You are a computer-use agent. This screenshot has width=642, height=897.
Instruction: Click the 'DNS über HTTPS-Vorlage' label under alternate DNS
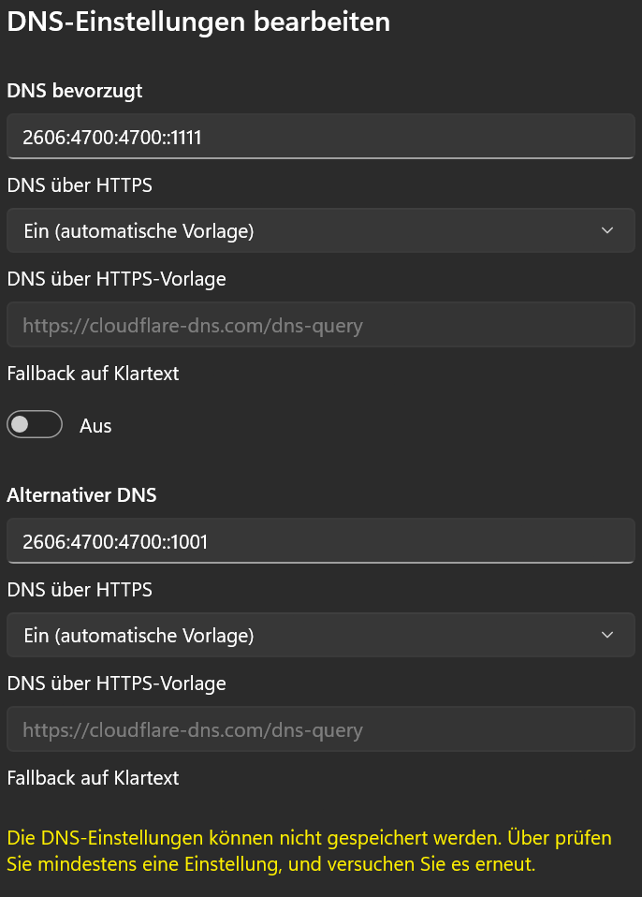pyautogui.click(x=117, y=684)
